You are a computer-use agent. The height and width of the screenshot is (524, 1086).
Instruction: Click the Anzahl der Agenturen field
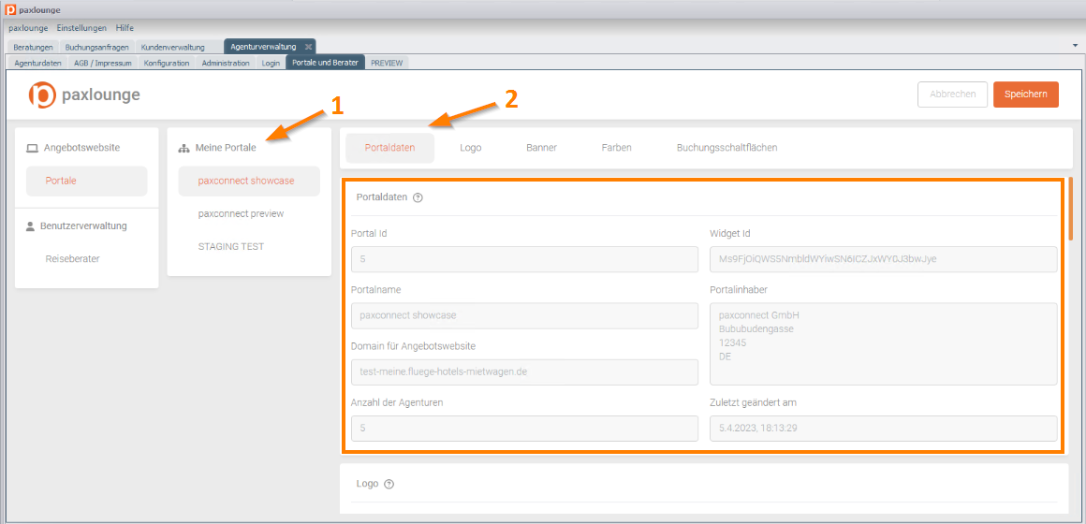tap(525, 429)
